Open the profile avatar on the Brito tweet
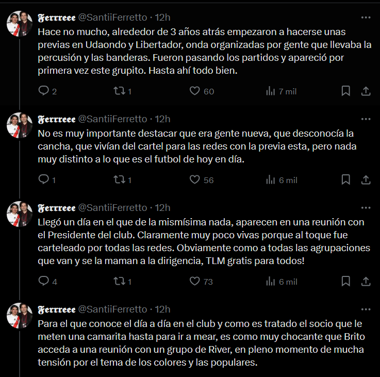The image size is (380, 377). [20, 316]
